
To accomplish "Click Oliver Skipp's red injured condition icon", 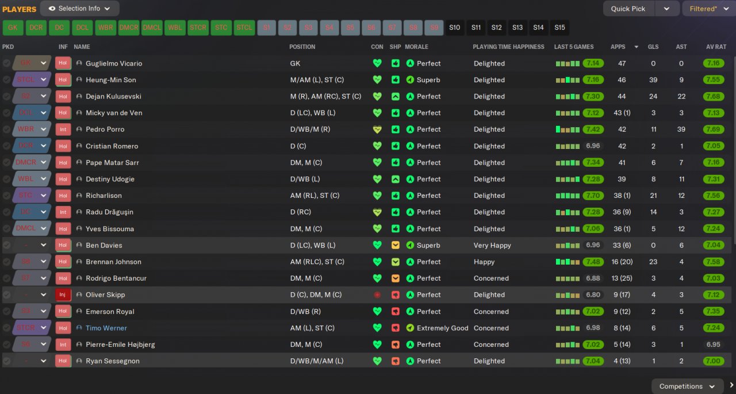I will pyautogui.click(x=377, y=295).
